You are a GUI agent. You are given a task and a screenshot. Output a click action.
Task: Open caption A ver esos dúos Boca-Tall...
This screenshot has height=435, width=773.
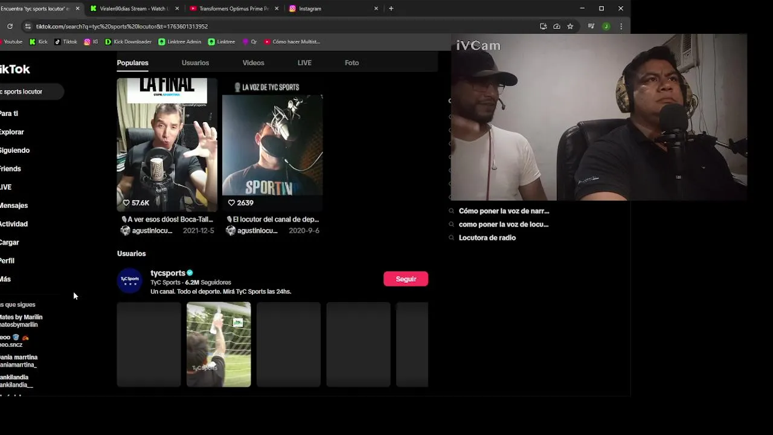tap(167, 219)
